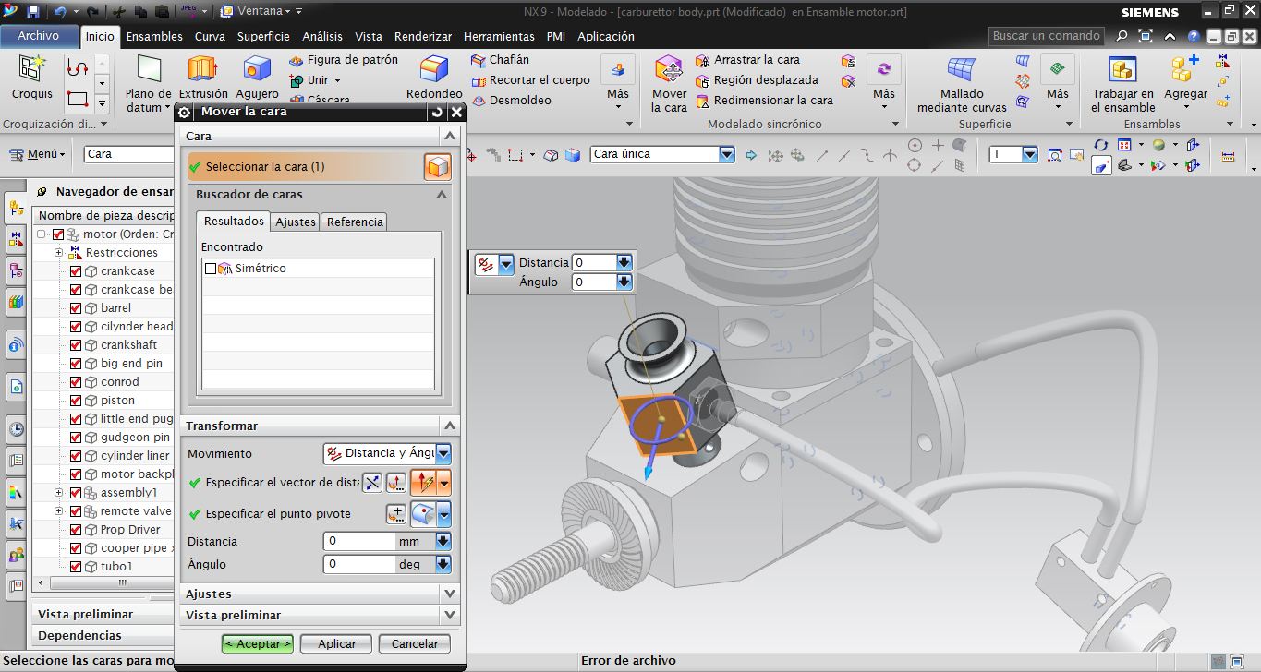
Task: Switch to the Referencia tab
Action: click(355, 222)
